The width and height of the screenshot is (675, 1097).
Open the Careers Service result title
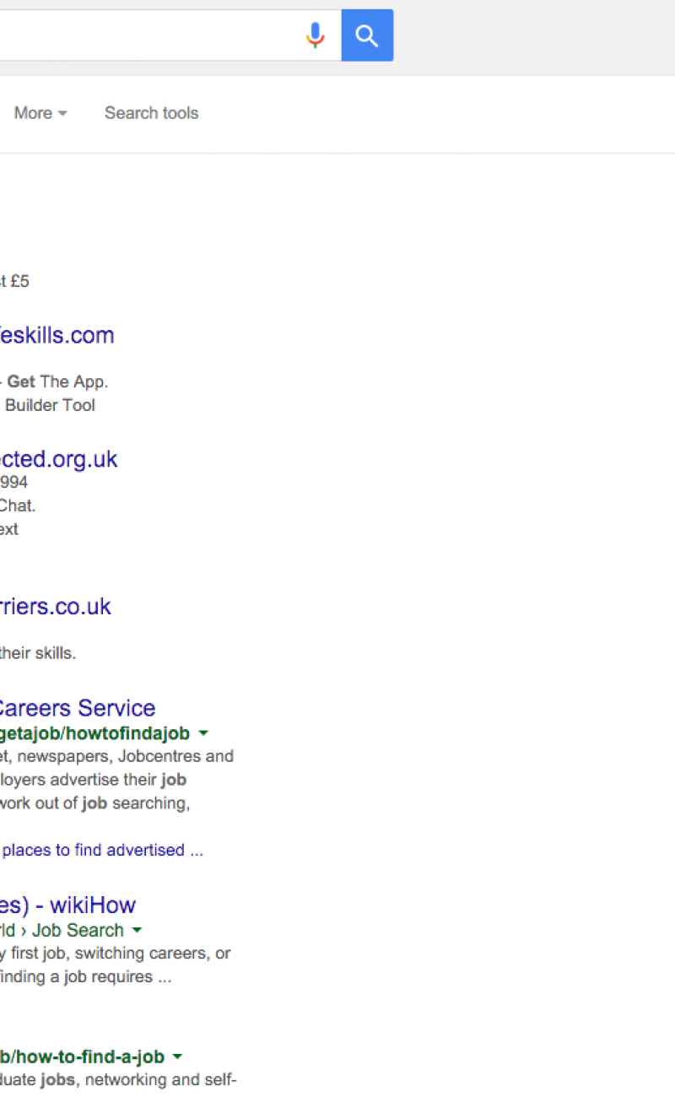click(x=77, y=708)
